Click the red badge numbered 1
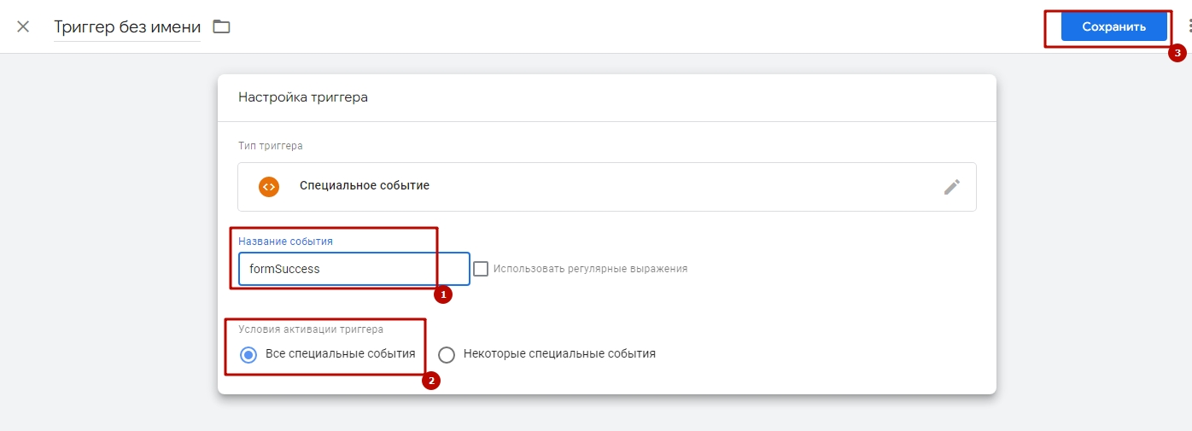The image size is (1192, 431). pyautogui.click(x=442, y=294)
